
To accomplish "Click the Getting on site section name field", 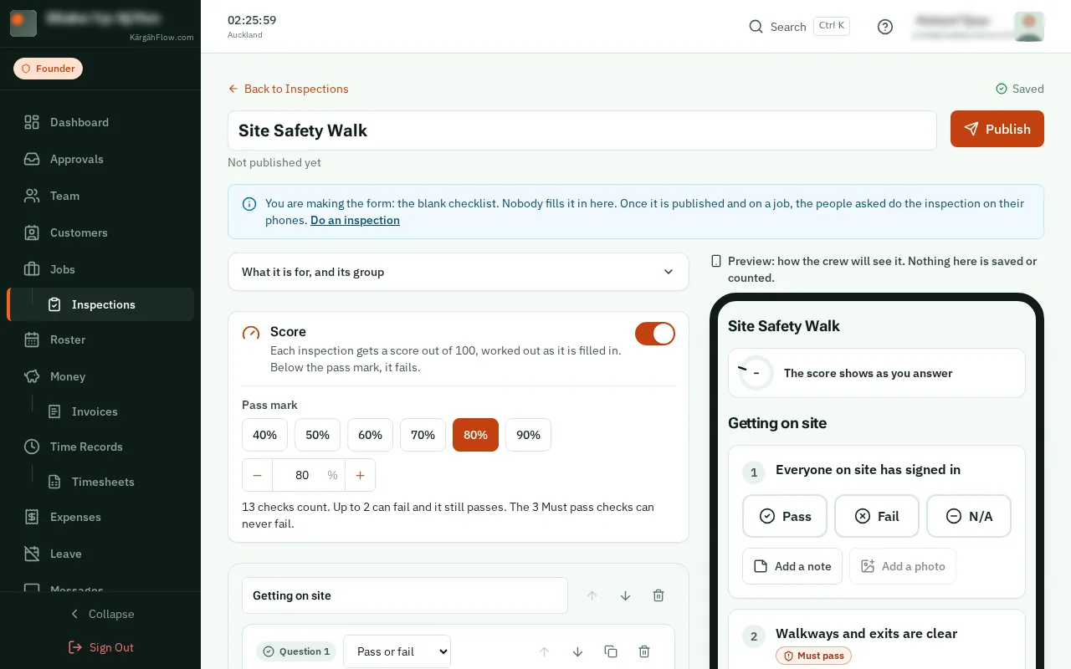I will coord(405,595).
